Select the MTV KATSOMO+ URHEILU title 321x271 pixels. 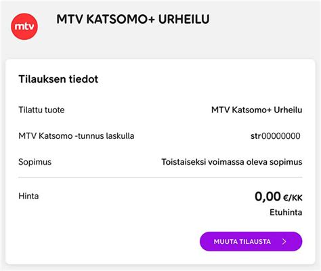[133, 19]
